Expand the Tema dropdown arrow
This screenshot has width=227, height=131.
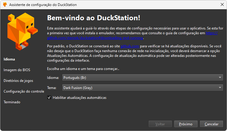[220, 88]
